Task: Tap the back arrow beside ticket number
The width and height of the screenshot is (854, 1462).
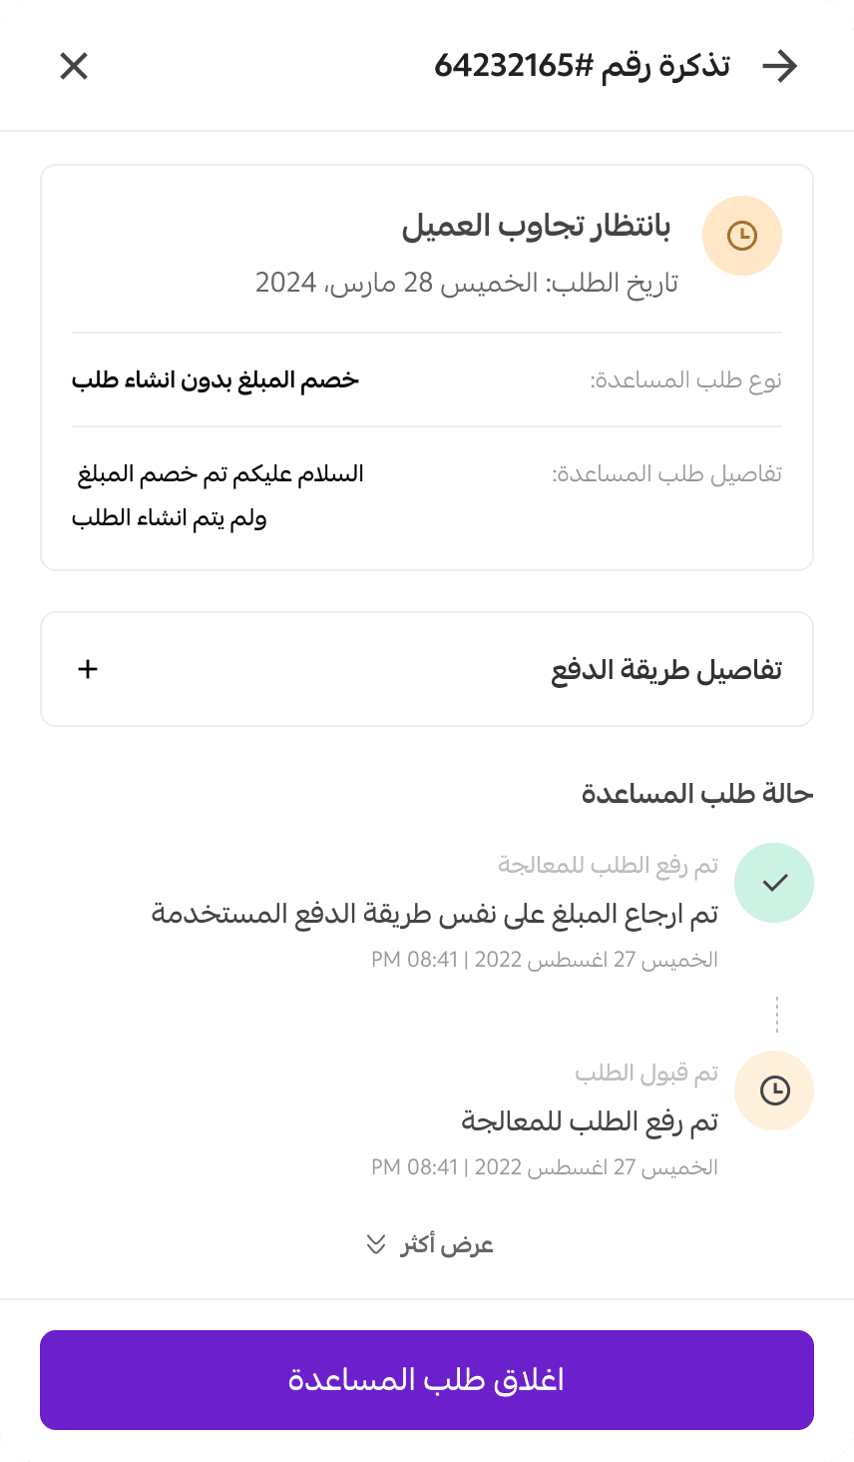Action: tap(779, 66)
